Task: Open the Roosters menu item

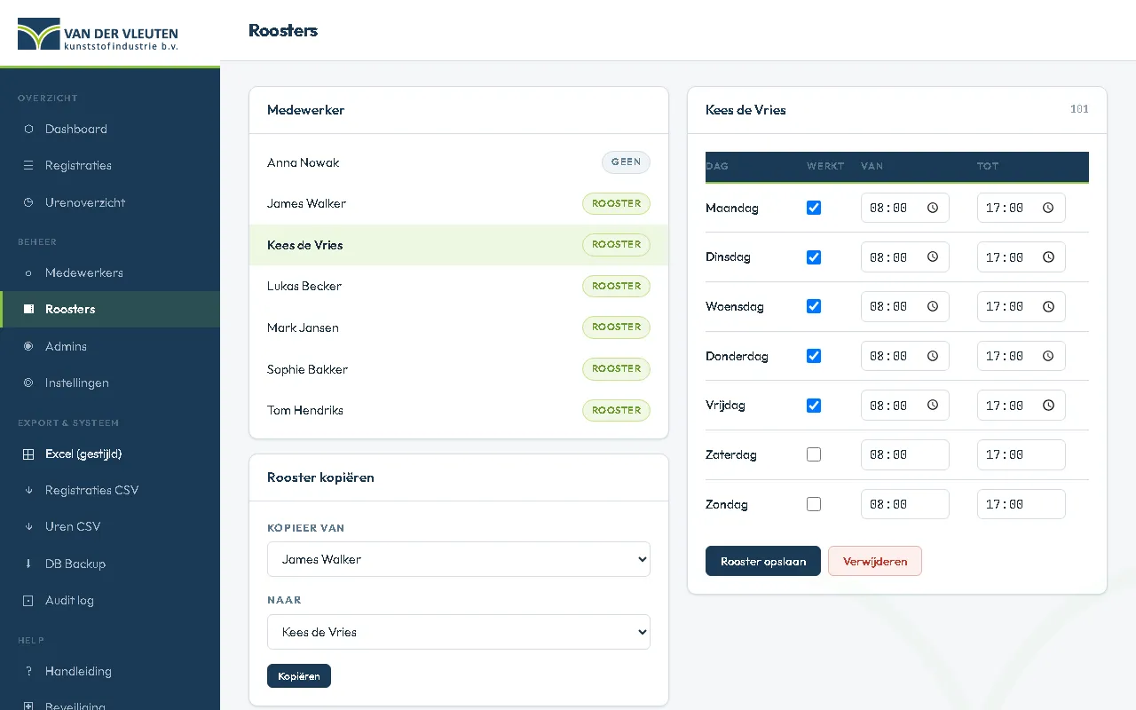Action: (110, 309)
